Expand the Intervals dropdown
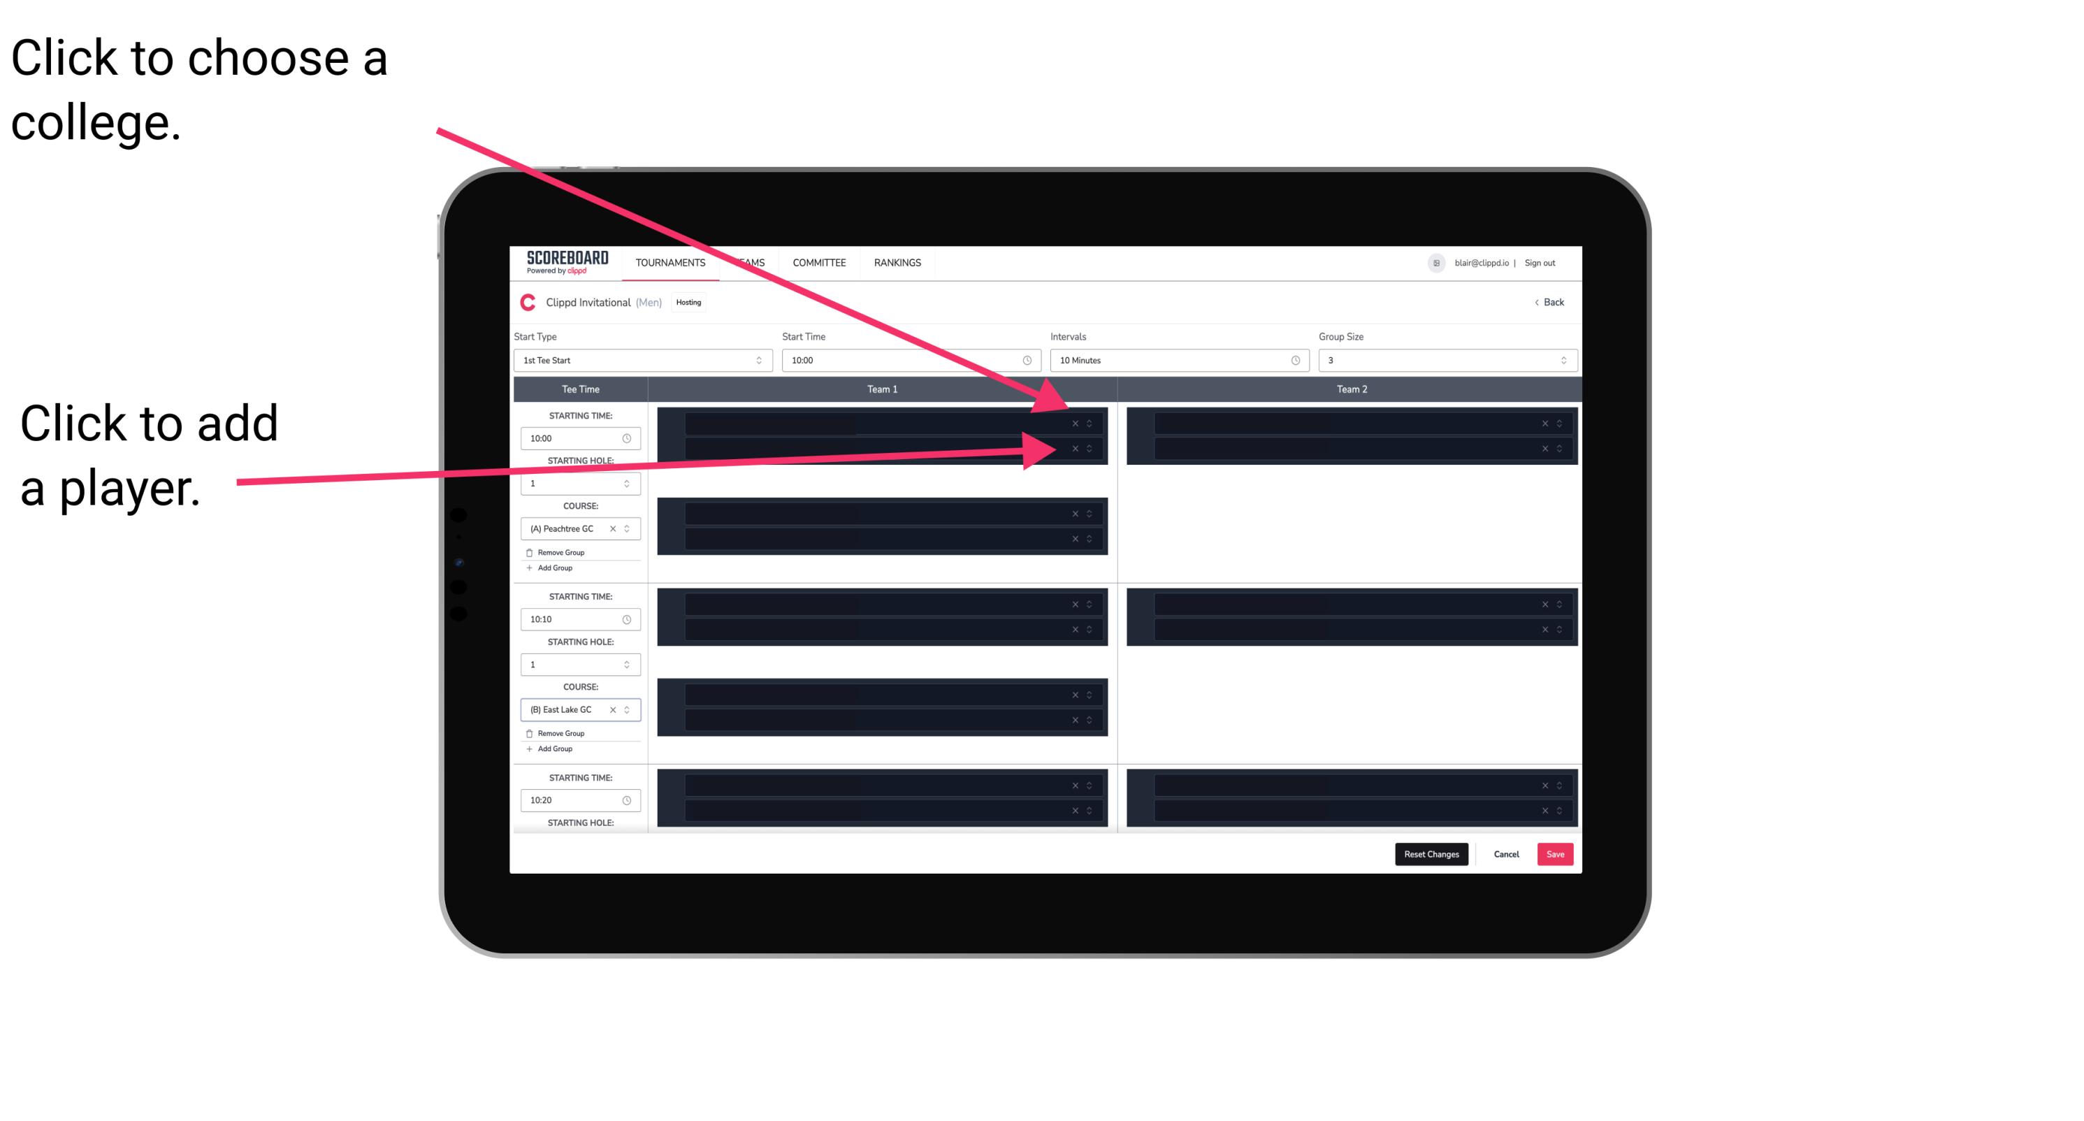 click(x=1173, y=361)
